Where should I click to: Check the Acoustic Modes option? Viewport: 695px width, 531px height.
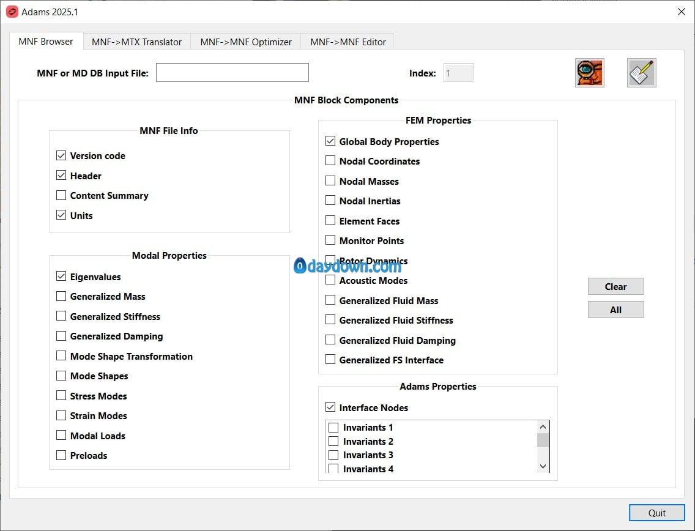click(330, 280)
